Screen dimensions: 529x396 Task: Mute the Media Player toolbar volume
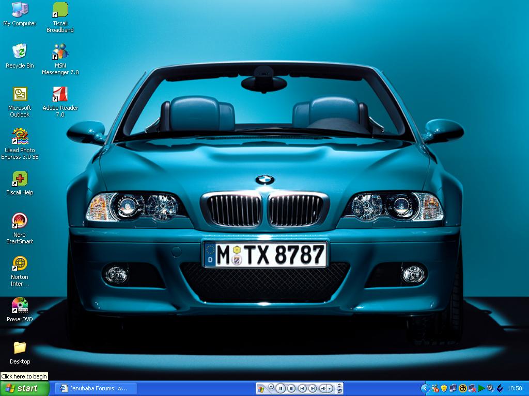click(x=323, y=389)
